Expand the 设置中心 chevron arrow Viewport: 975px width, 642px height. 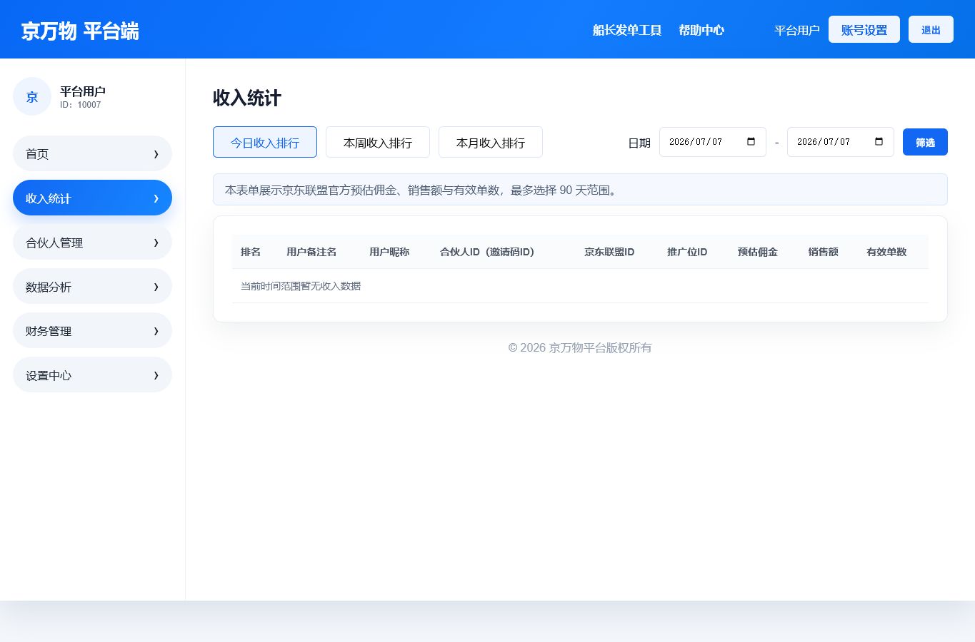156,375
